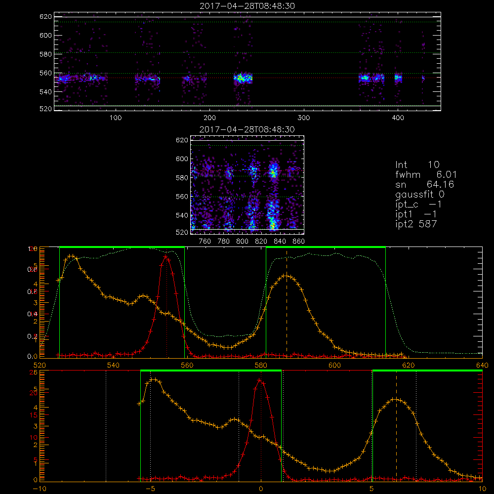The height and width of the screenshot is (494, 494).
Task: Click the red peak top at 0 in the lower plot
Action: (259, 380)
